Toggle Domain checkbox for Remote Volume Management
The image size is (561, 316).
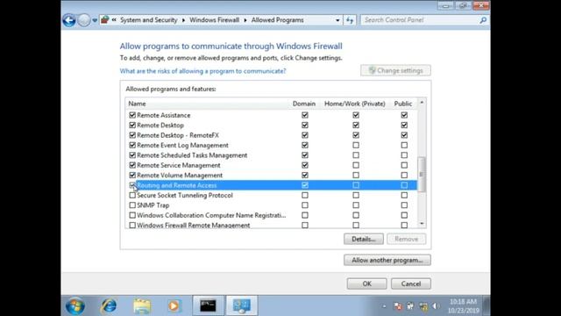coord(305,176)
